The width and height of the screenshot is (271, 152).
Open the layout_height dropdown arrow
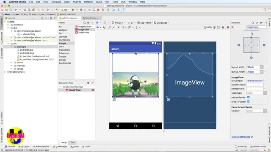(262, 72)
